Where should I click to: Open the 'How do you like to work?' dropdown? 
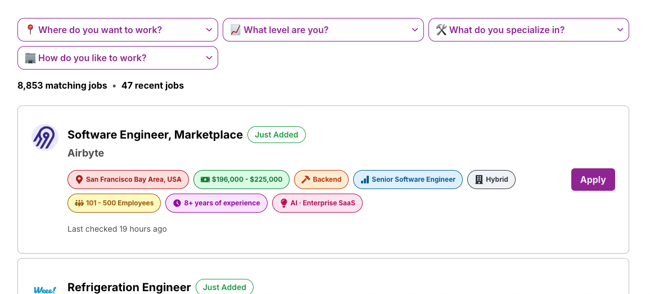pyautogui.click(x=118, y=58)
